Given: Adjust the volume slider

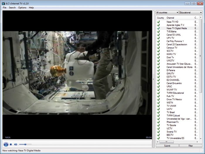Looking at the screenshot, I should pos(25,144).
